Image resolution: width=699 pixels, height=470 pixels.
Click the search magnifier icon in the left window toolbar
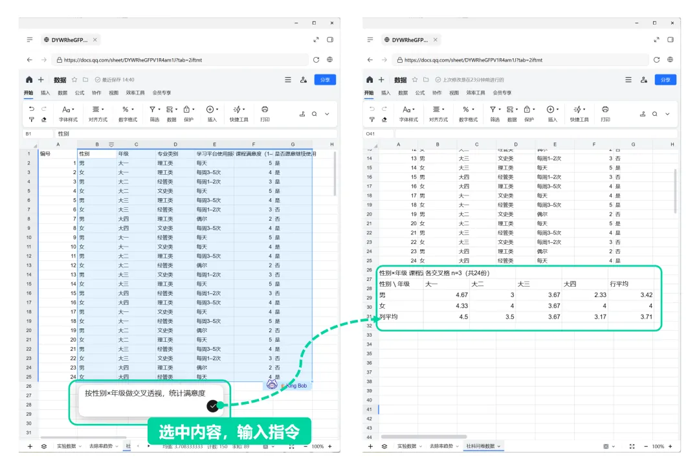tap(315, 114)
